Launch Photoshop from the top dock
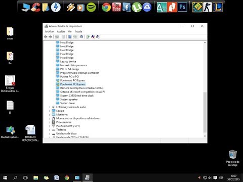243x182 pixels. coord(182,7)
